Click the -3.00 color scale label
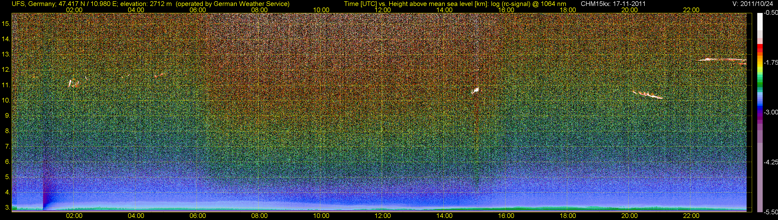778x220 pixels. click(x=770, y=112)
